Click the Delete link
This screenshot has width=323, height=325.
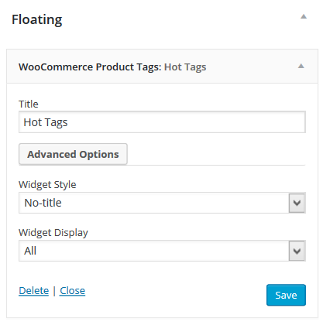pos(34,291)
